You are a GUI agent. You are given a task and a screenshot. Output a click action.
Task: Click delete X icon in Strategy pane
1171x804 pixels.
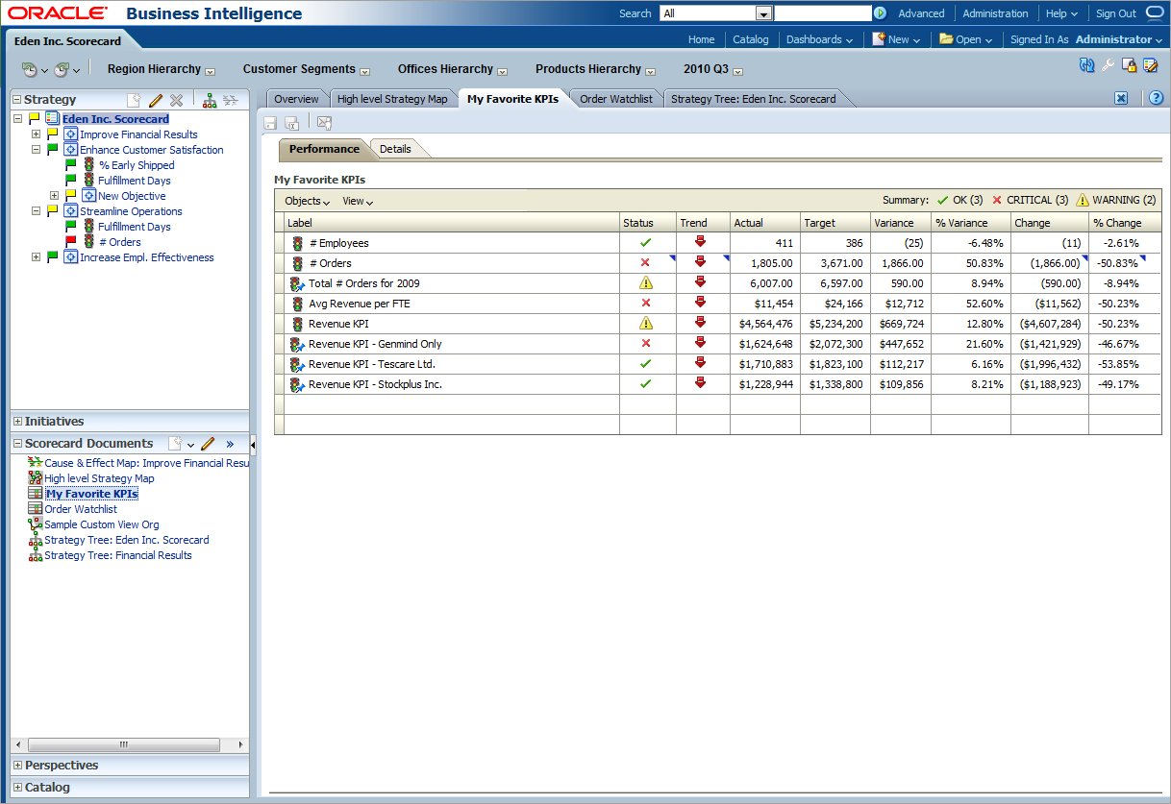coord(176,100)
